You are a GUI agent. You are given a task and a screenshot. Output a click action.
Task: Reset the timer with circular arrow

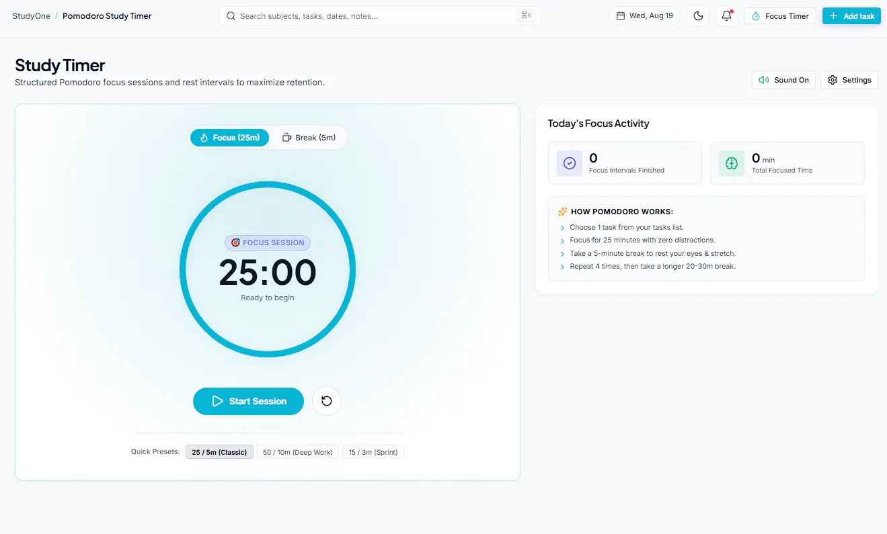point(327,401)
